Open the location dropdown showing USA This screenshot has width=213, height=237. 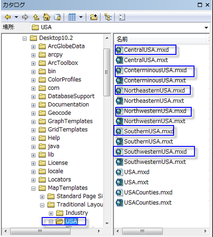(206, 28)
